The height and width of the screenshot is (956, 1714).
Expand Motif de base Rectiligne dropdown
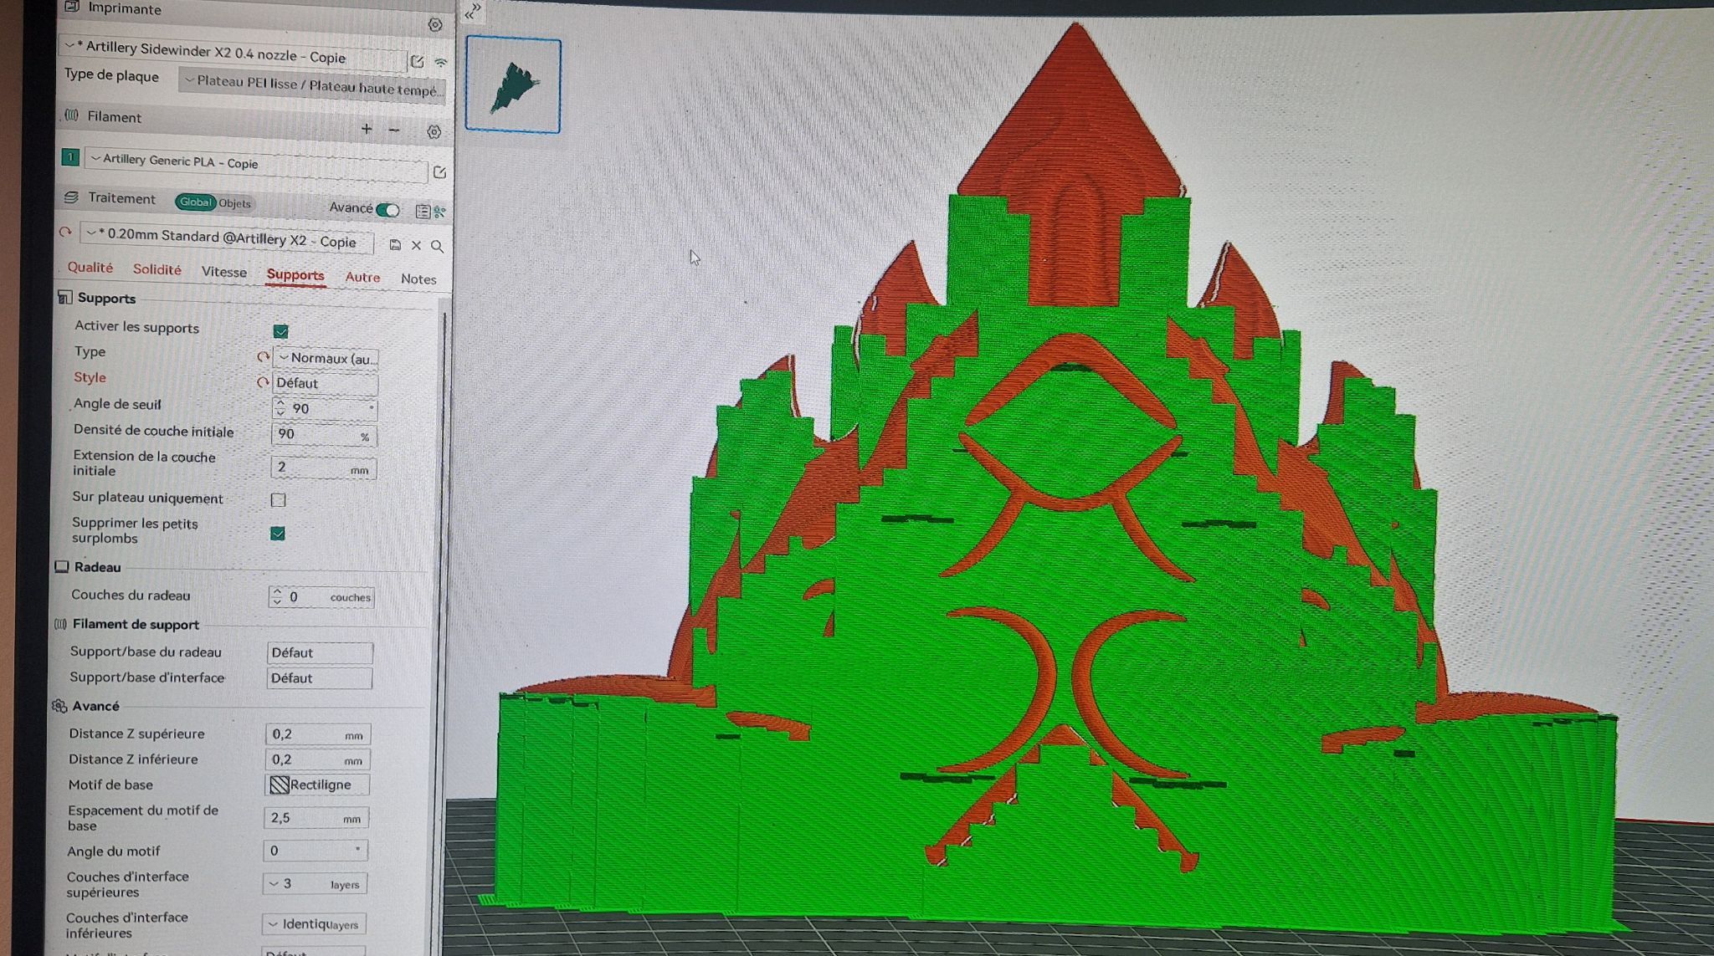point(317,785)
